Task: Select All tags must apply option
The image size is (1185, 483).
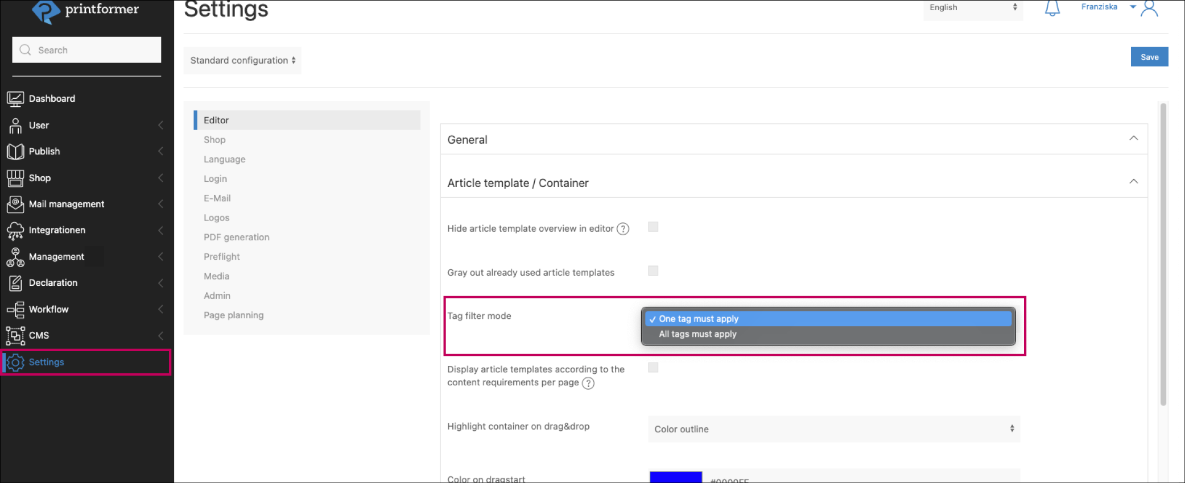Action: 697,335
